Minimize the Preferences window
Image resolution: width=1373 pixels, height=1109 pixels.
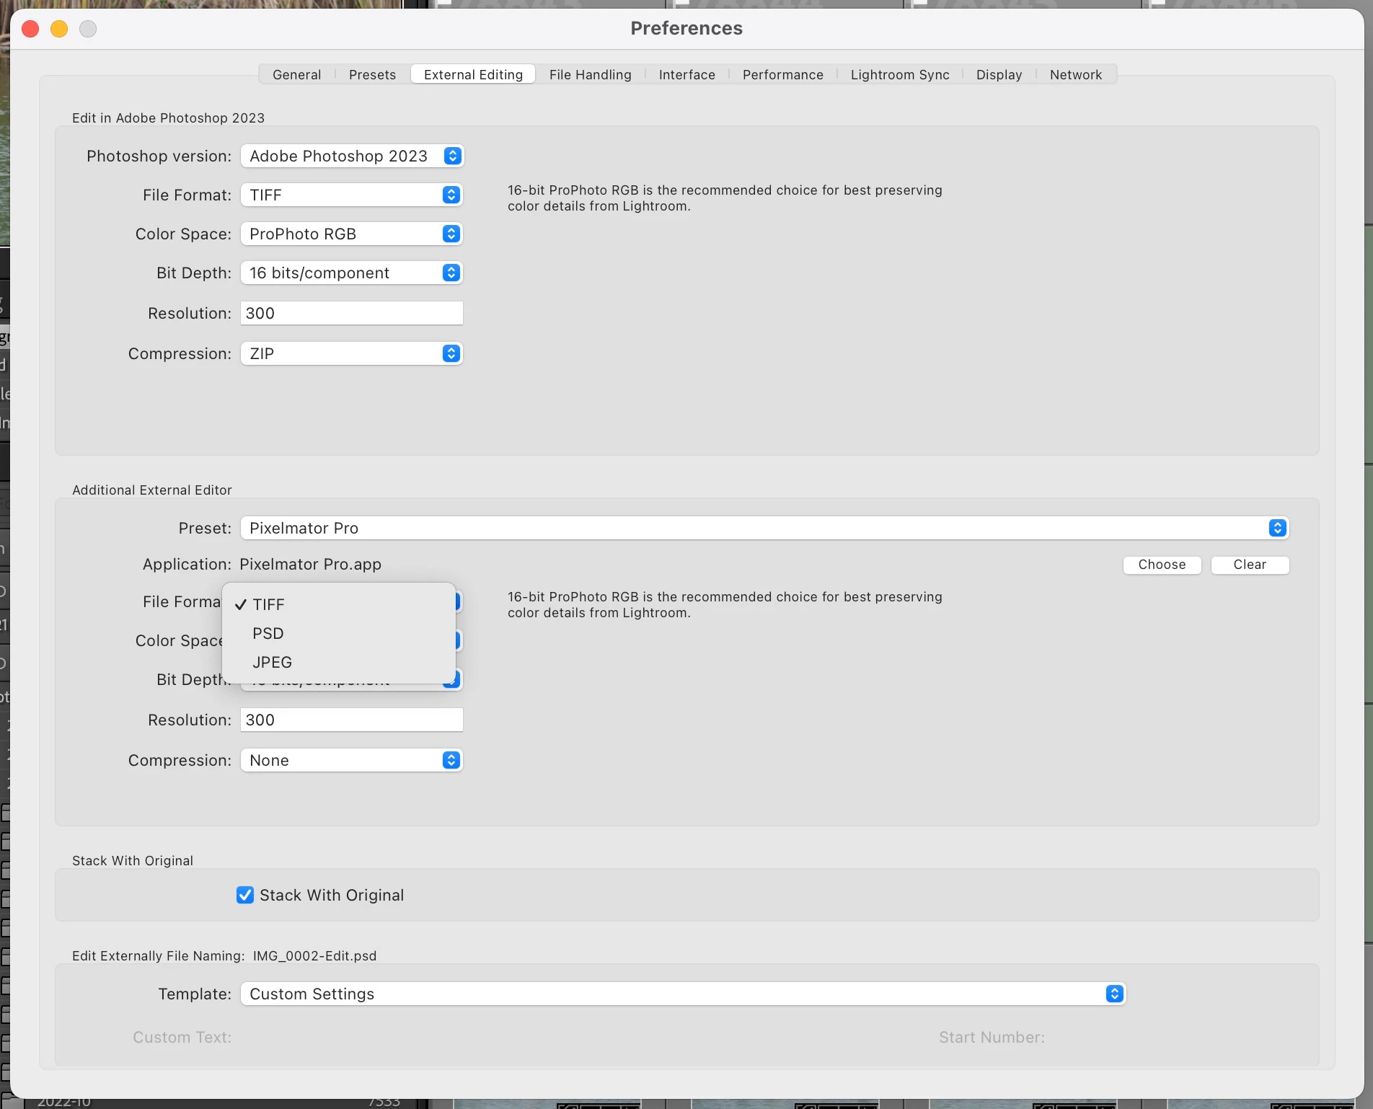tap(59, 29)
